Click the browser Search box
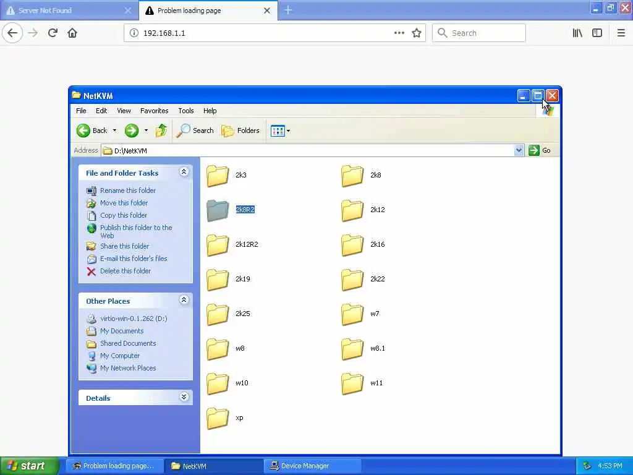 click(479, 33)
